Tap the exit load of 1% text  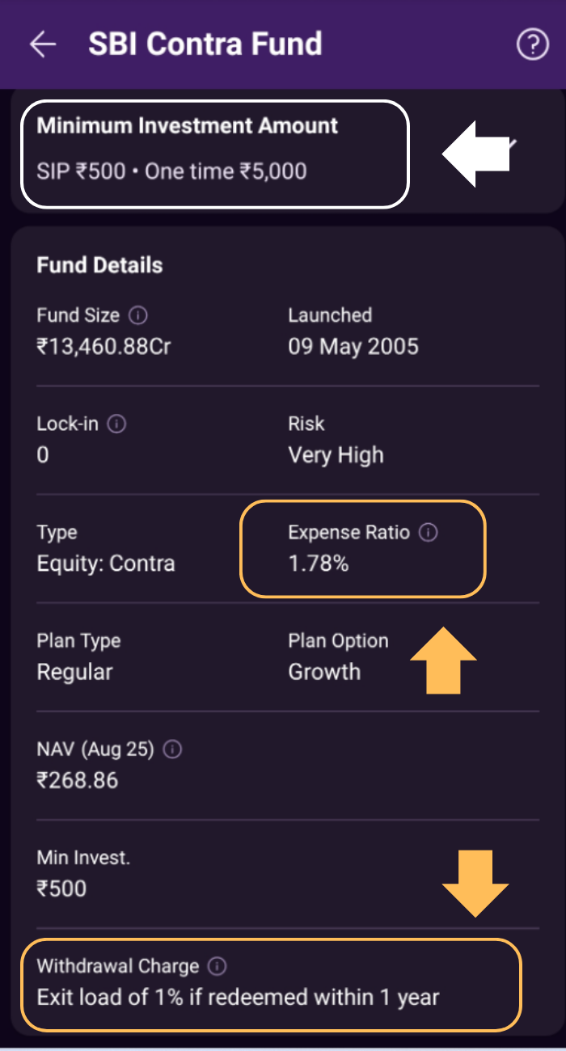(238, 997)
